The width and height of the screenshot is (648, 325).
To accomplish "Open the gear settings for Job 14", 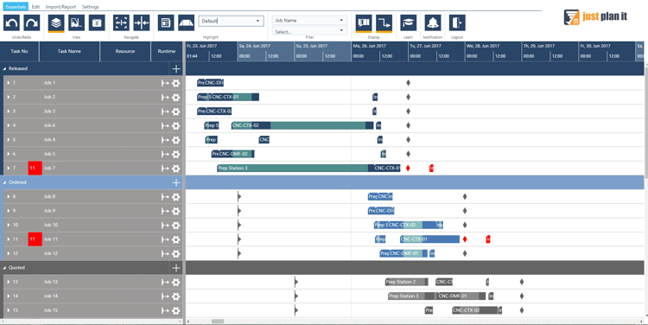I will coord(176,296).
